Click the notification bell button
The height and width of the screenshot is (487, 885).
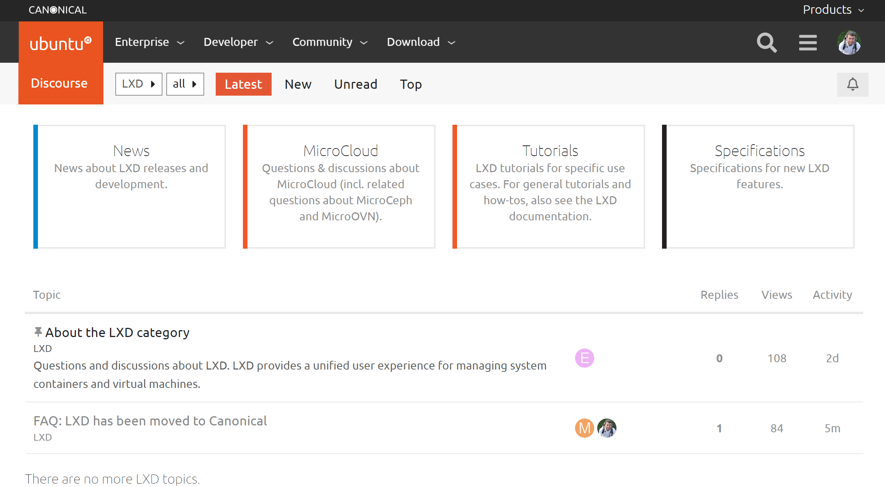[x=852, y=85]
